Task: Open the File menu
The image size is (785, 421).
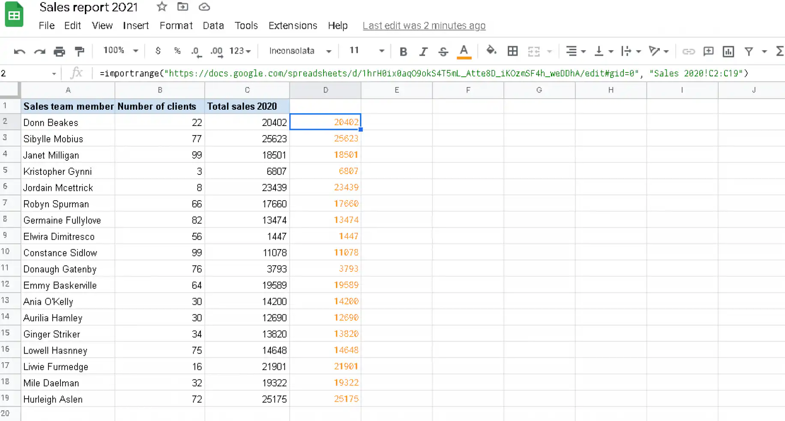Action: (x=47, y=25)
